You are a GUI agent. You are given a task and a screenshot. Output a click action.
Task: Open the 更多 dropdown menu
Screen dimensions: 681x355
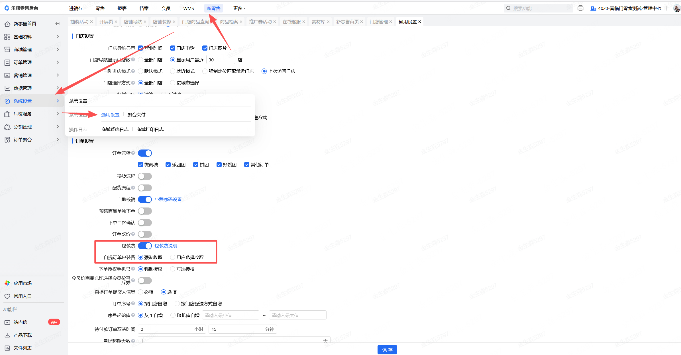[239, 8]
